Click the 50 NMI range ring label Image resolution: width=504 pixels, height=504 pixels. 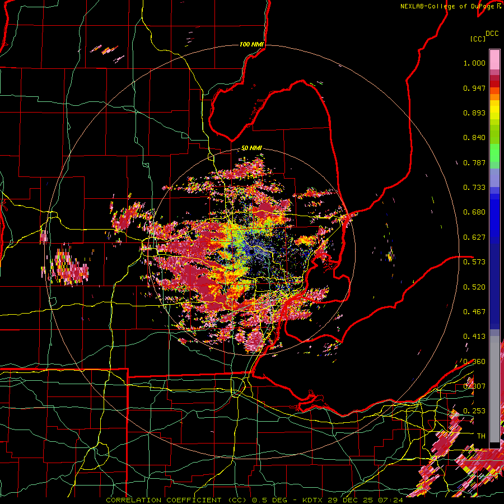pos(251,148)
